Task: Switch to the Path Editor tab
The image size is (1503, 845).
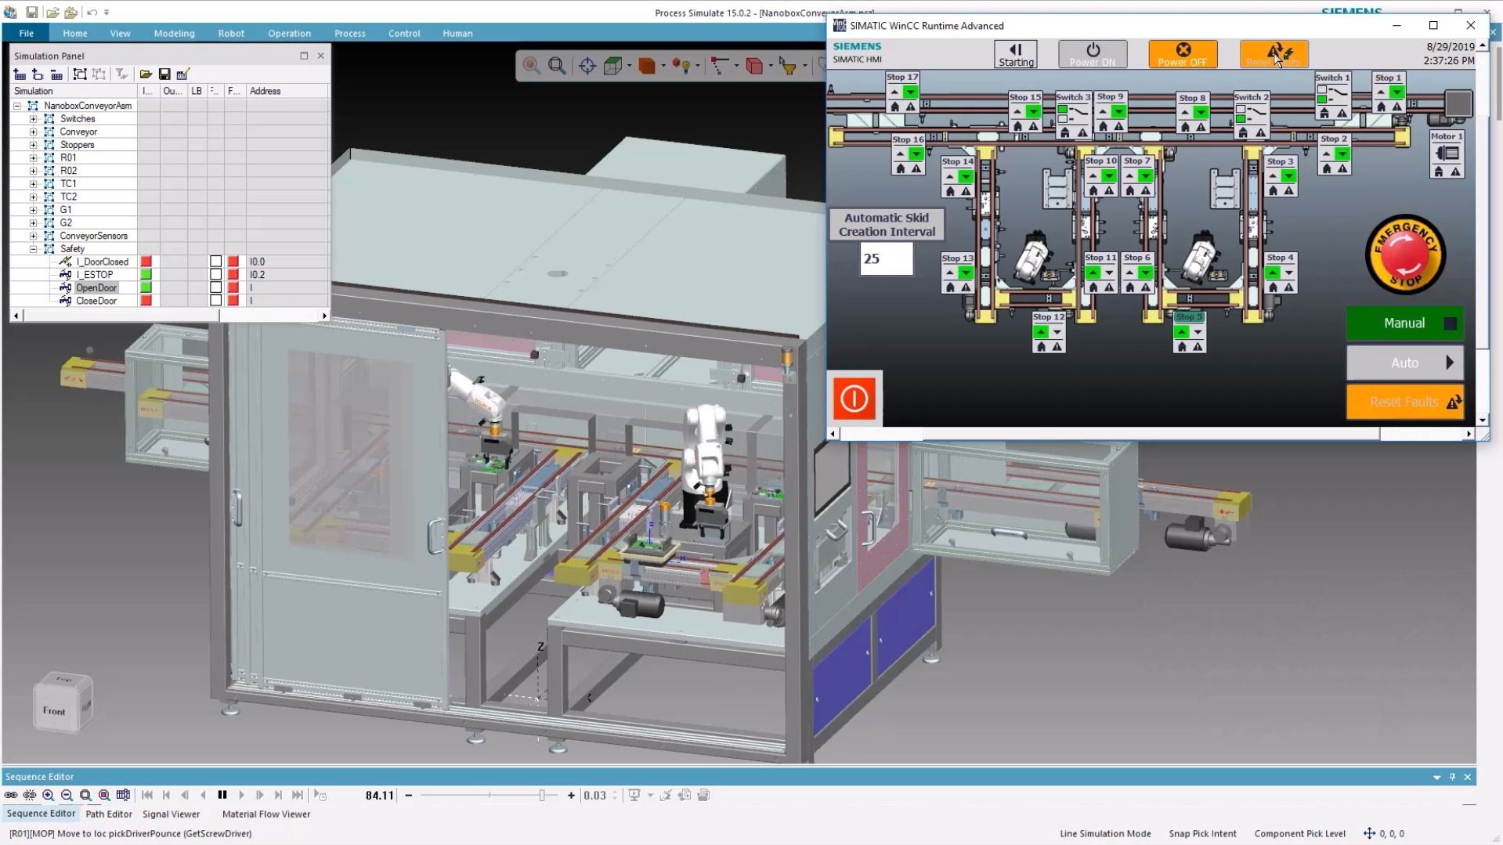Action: pos(109,814)
